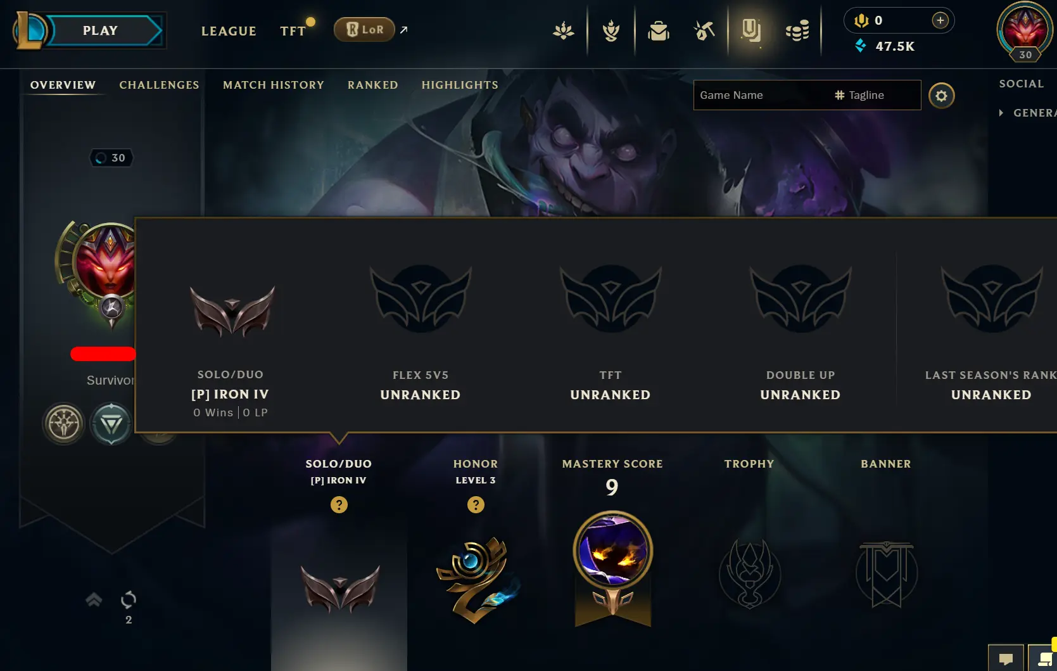Switch to the Challenges tab
The image size is (1057, 671).
[x=159, y=85]
